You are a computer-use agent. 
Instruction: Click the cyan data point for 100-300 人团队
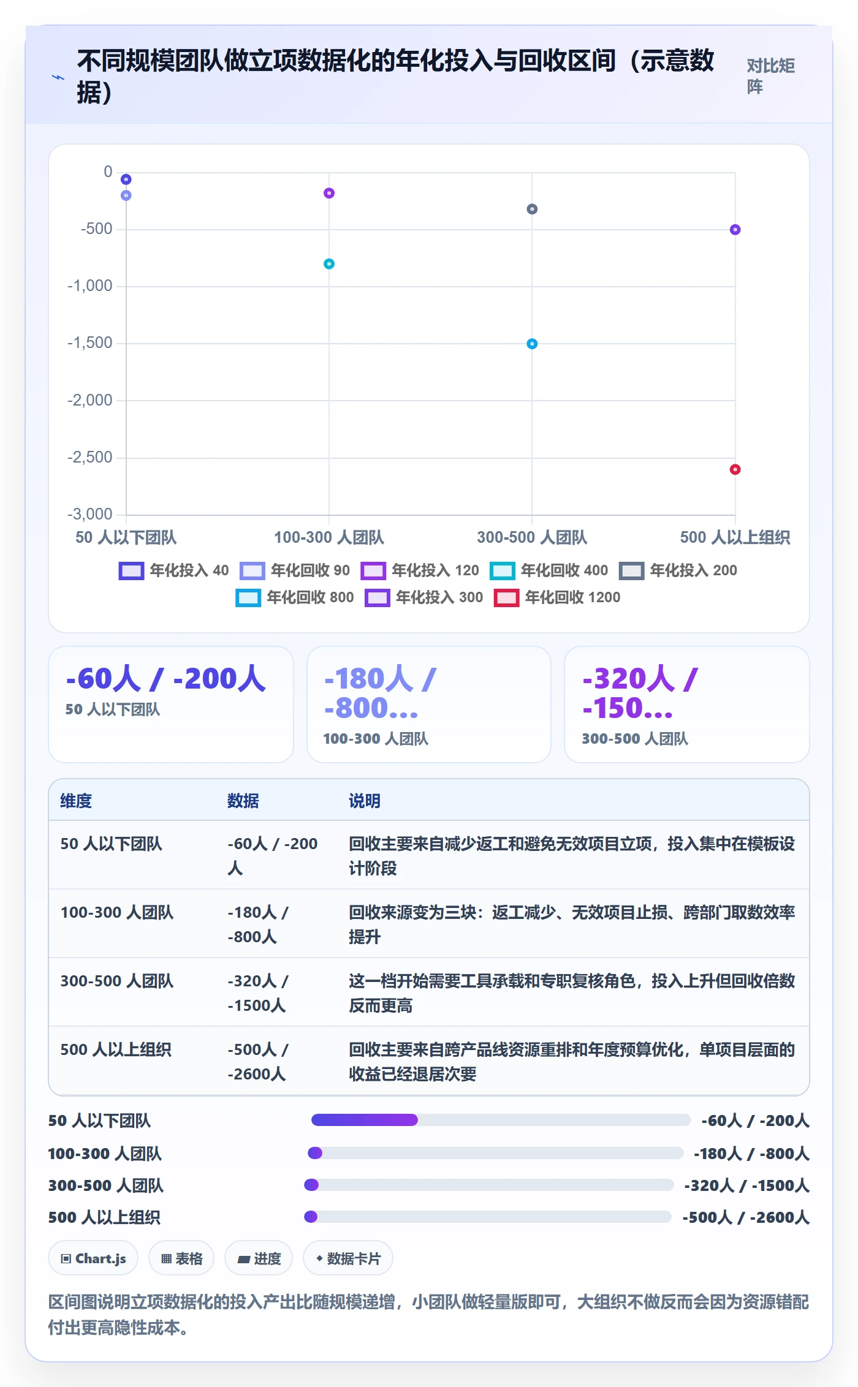click(x=329, y=264)
